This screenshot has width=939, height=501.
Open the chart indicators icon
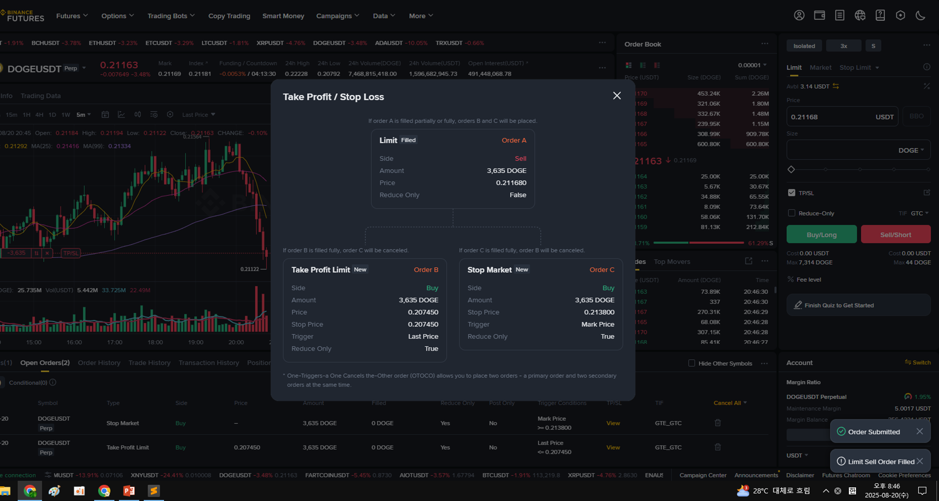121,115
